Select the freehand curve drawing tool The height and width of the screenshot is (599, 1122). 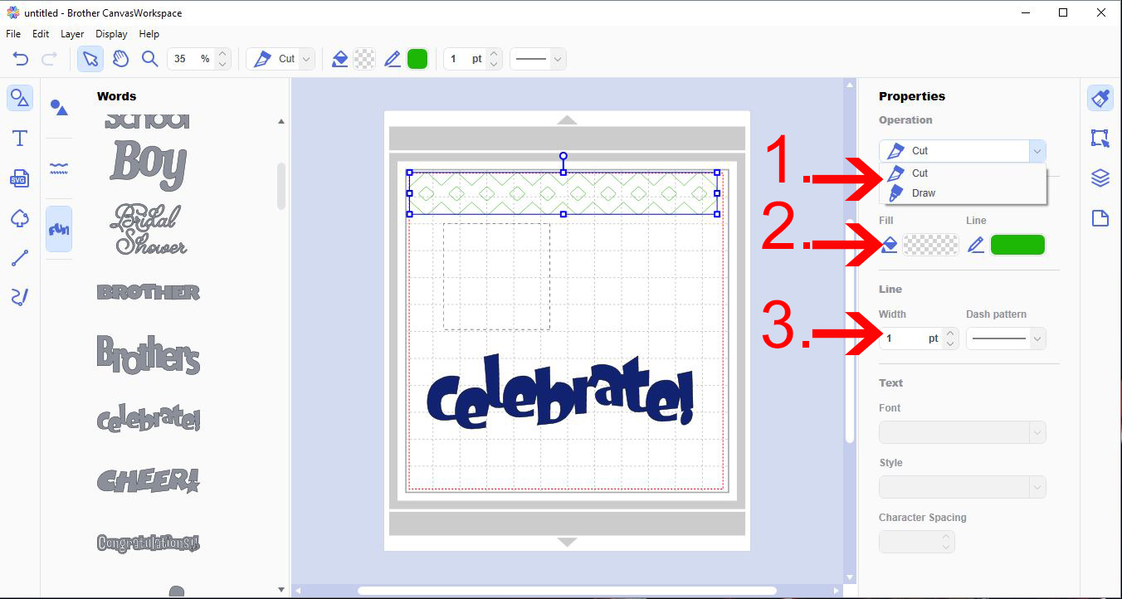click(20, 297)
